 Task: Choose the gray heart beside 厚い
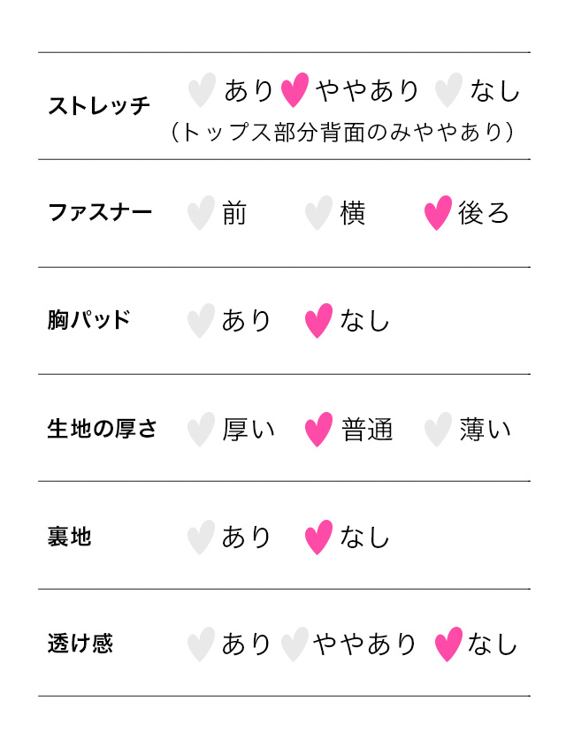tap(201, 430)
